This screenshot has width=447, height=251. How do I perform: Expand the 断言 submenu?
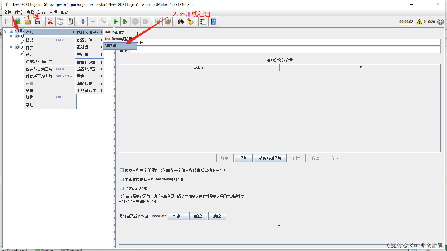click(x=90, y=76)
